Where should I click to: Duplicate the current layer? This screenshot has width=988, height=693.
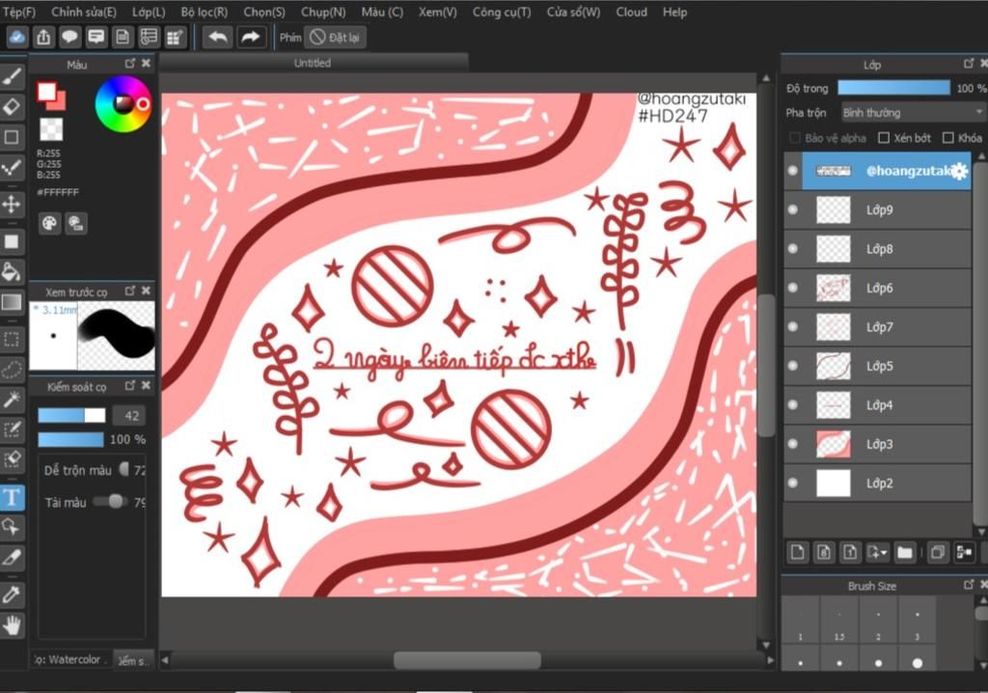(938, 552)
